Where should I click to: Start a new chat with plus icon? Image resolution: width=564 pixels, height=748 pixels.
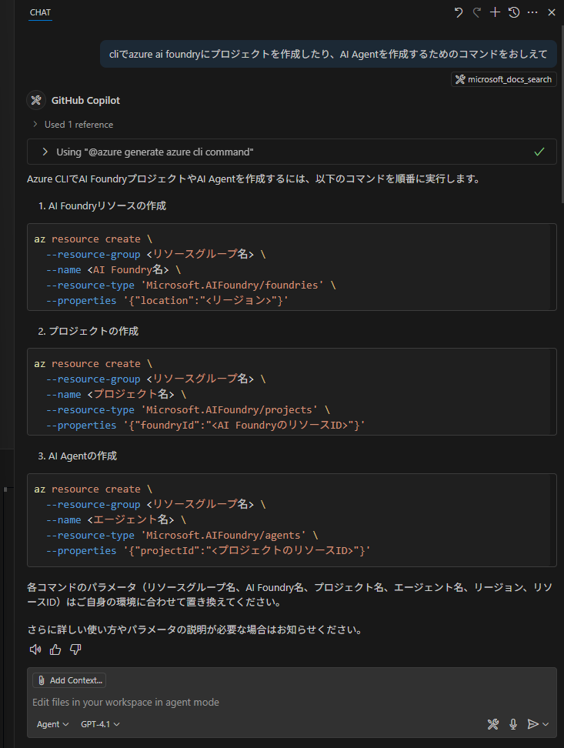(x=496, y=12)
